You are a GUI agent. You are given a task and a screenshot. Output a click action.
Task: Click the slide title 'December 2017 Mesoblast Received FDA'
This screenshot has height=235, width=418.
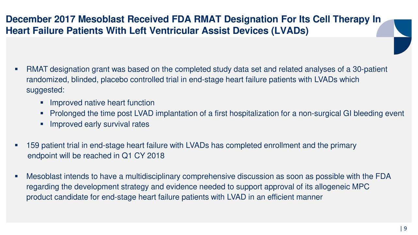(x=193, y=20)
